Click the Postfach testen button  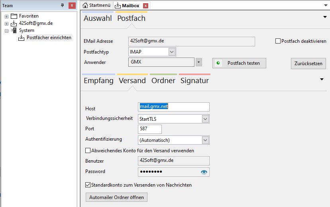click(x=239, y=63)
